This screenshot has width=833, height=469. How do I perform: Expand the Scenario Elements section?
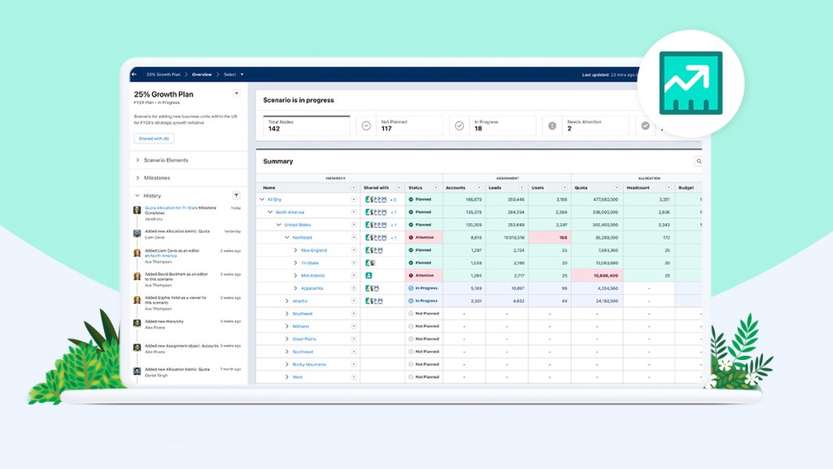pyautogui.click(x=137, y=160)
